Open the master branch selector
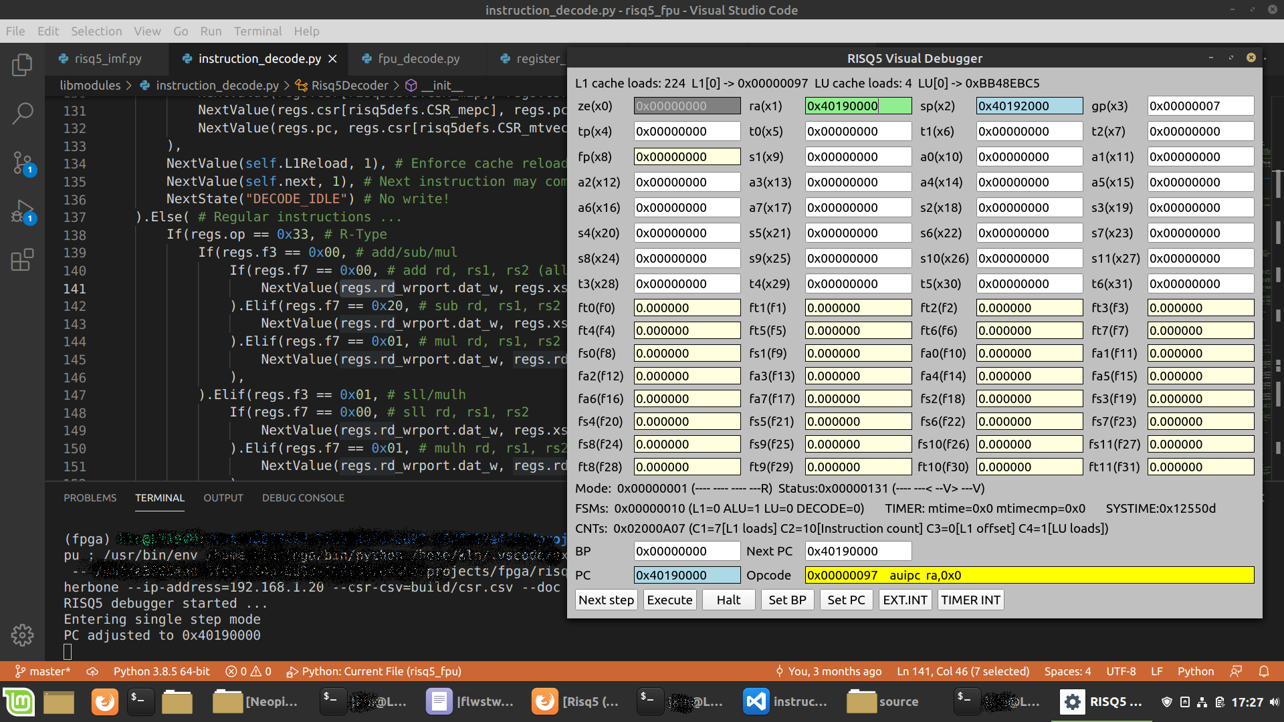 click(43, 671)
